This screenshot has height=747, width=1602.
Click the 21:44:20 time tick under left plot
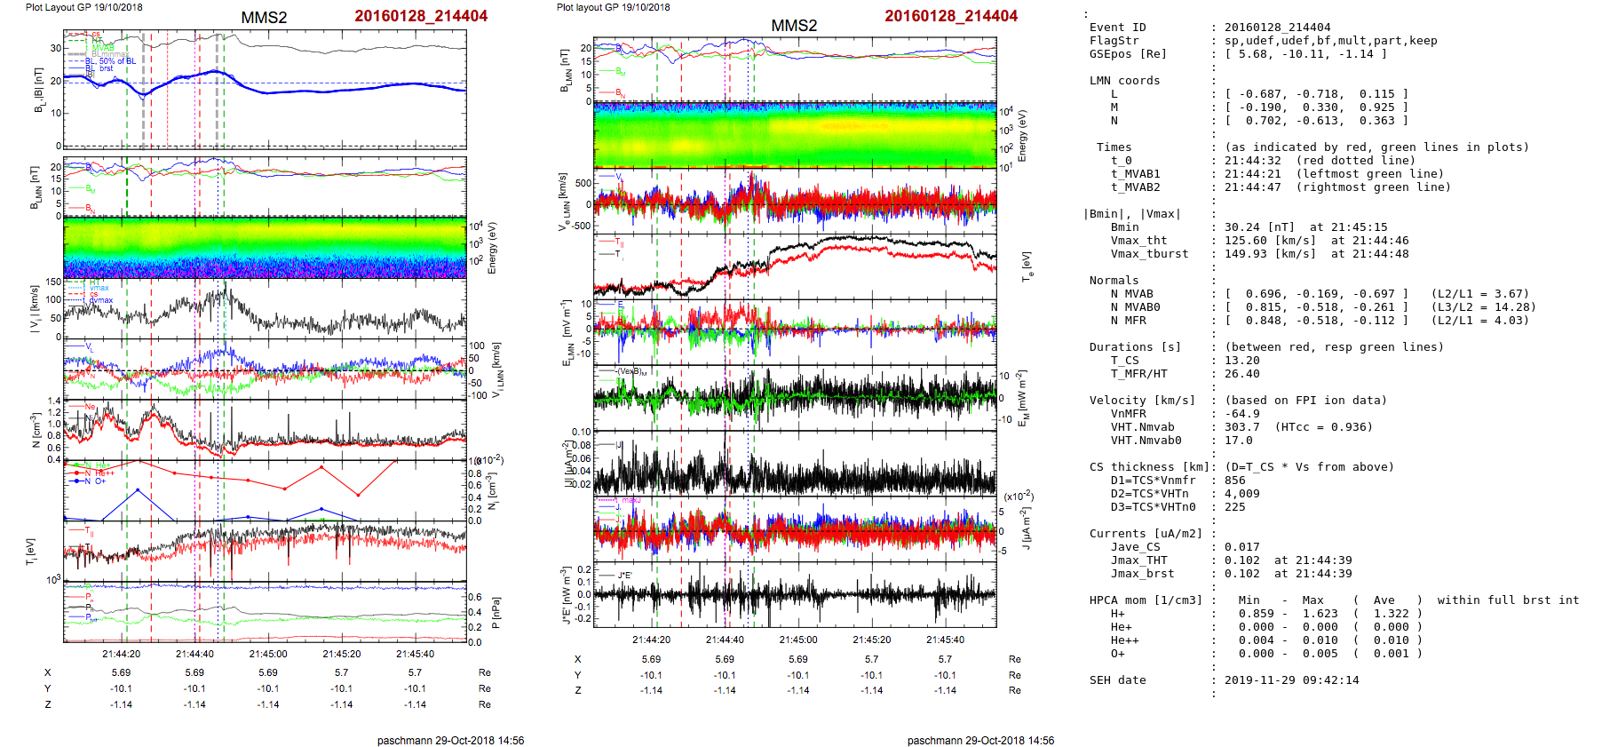(x=121, y=654)
